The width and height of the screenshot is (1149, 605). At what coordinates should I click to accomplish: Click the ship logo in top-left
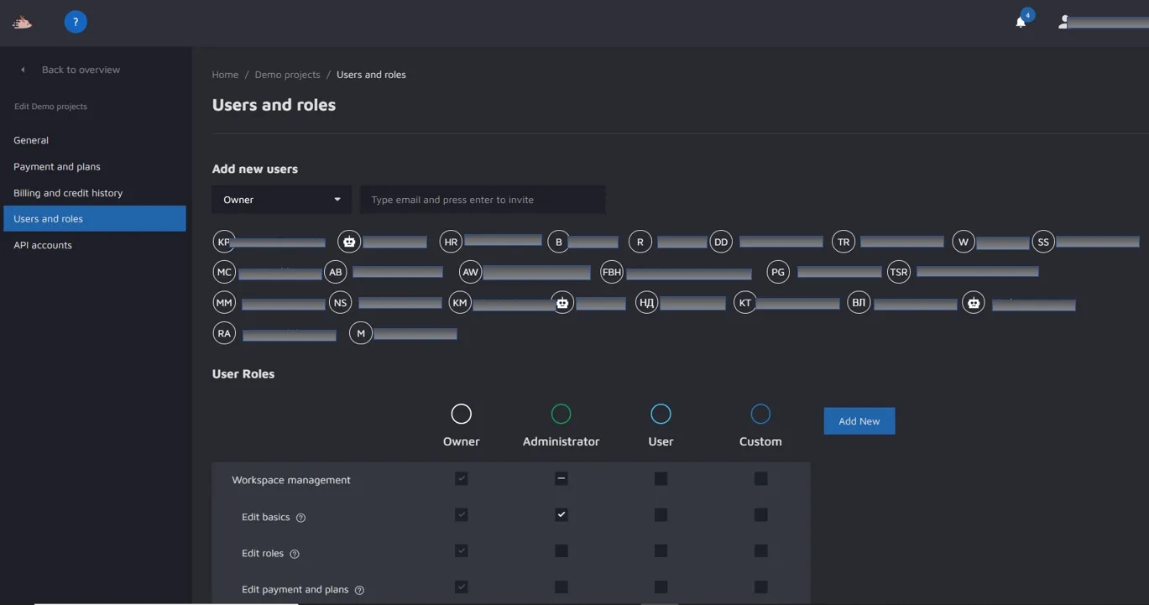click(x=22, y=23)
